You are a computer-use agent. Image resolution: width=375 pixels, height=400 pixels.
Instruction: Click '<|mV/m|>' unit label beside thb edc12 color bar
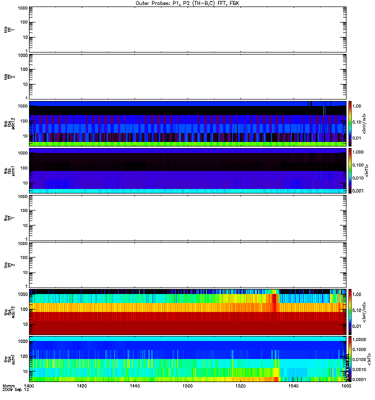pyautogui.click(x=364, y=123)
